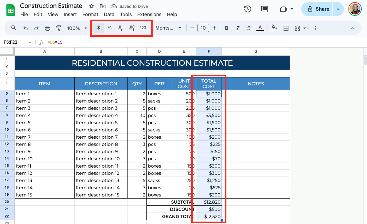Select the Paint format roller icon
The width and height of the screenshot is (367, 224).
click(x=58, y=28)
